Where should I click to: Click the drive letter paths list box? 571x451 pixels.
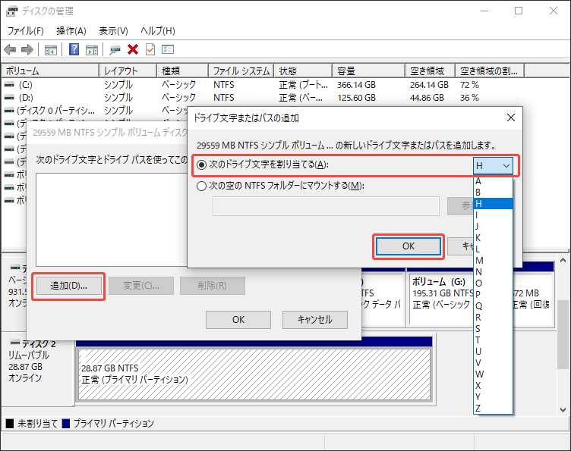click(x=112, y=220)
